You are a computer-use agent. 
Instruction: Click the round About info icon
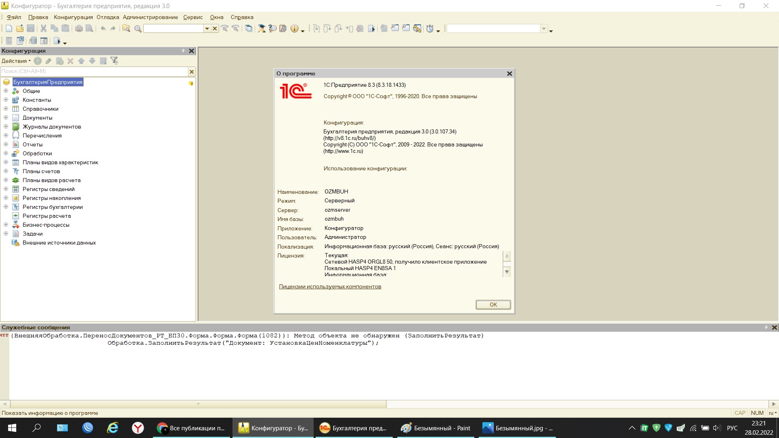[x=295, y=28]
